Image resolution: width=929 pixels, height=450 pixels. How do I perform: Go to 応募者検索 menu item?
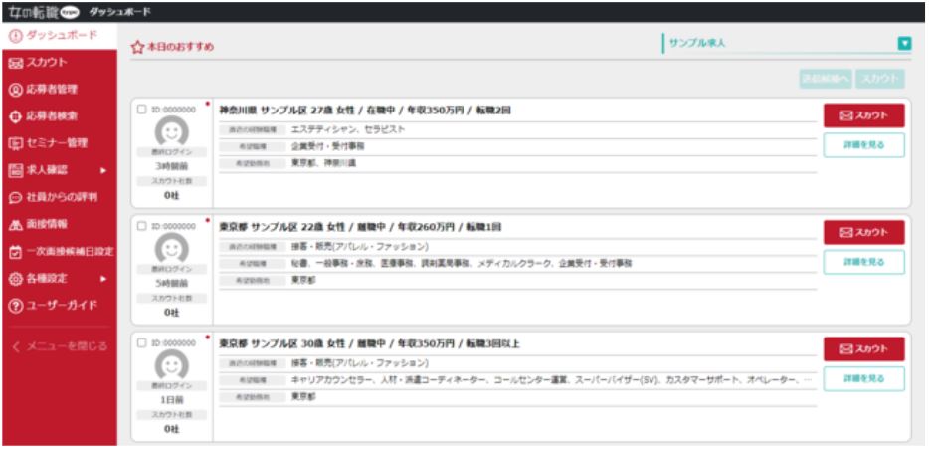60,116
